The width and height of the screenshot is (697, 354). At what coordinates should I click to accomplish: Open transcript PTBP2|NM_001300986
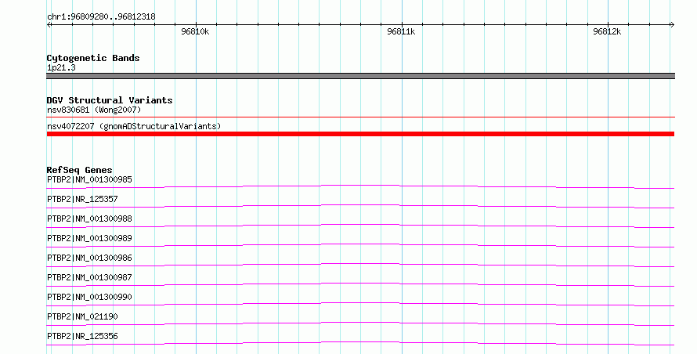(89, 258)
